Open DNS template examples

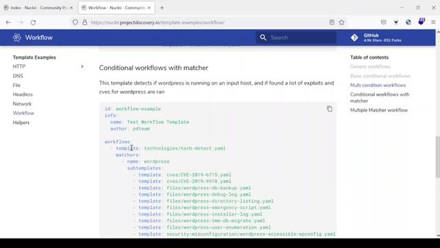click(x=18, y=76)
